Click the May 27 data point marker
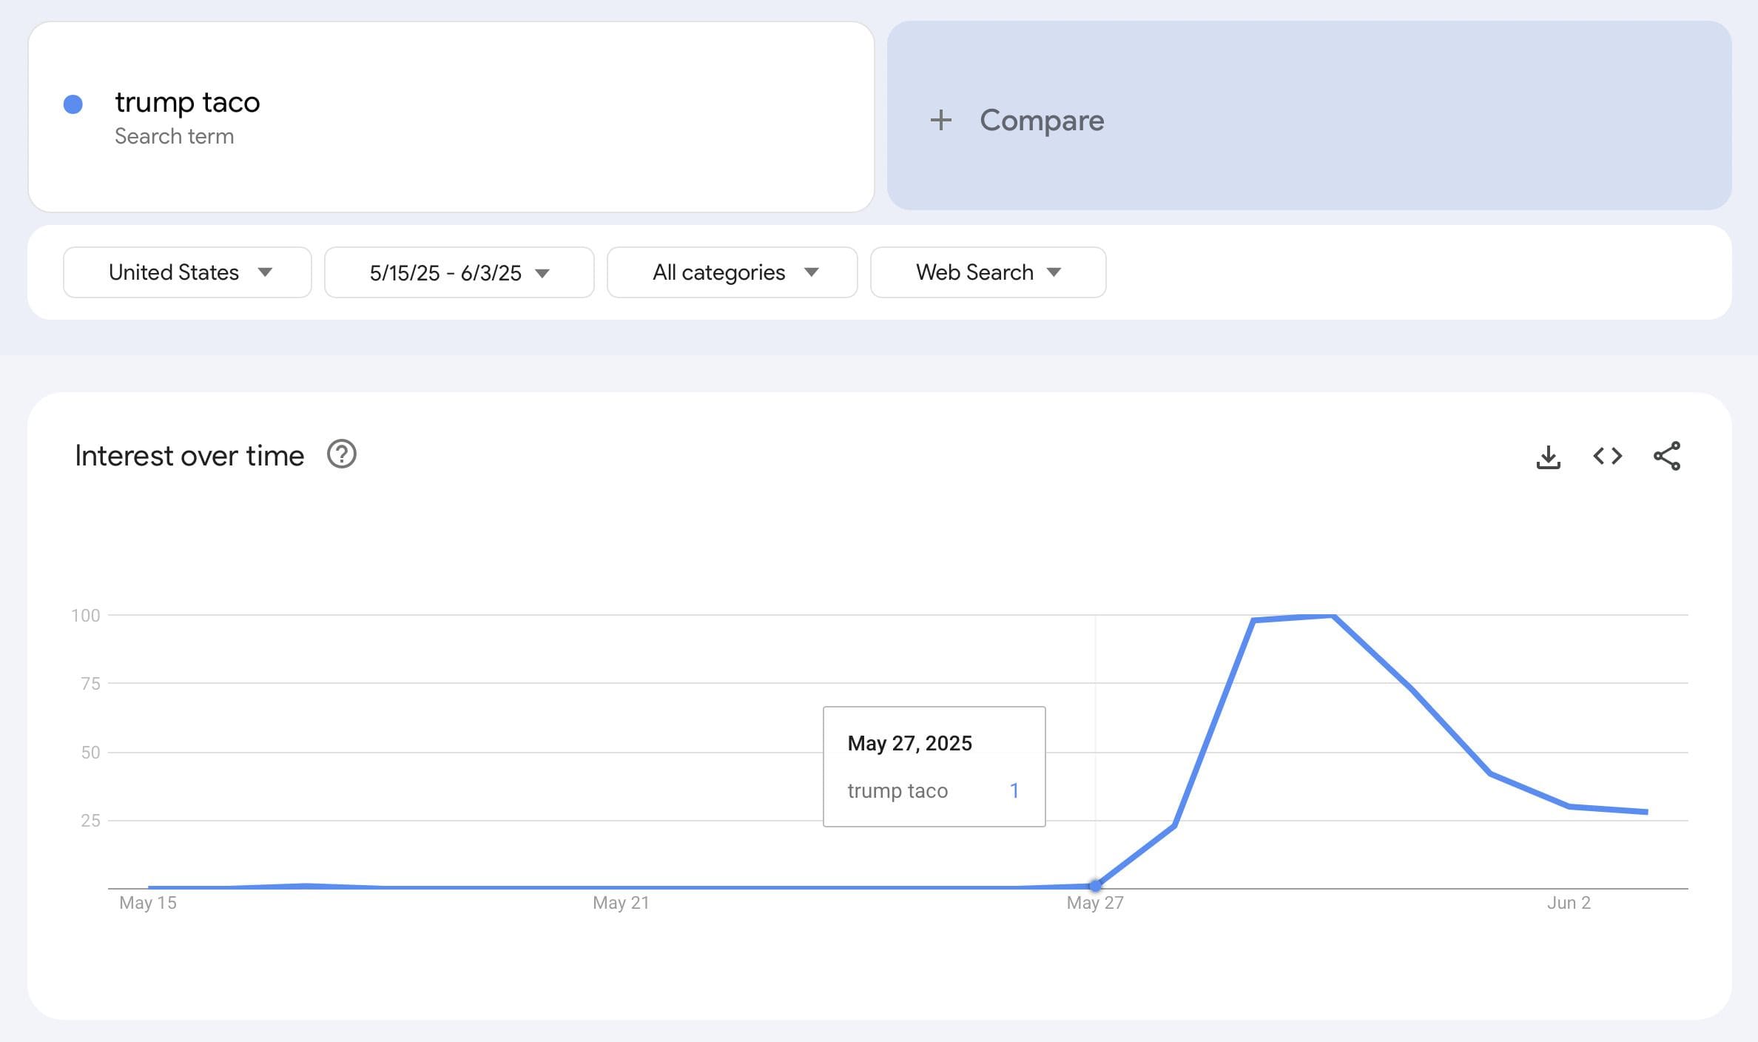 (x=1095, y=885)
